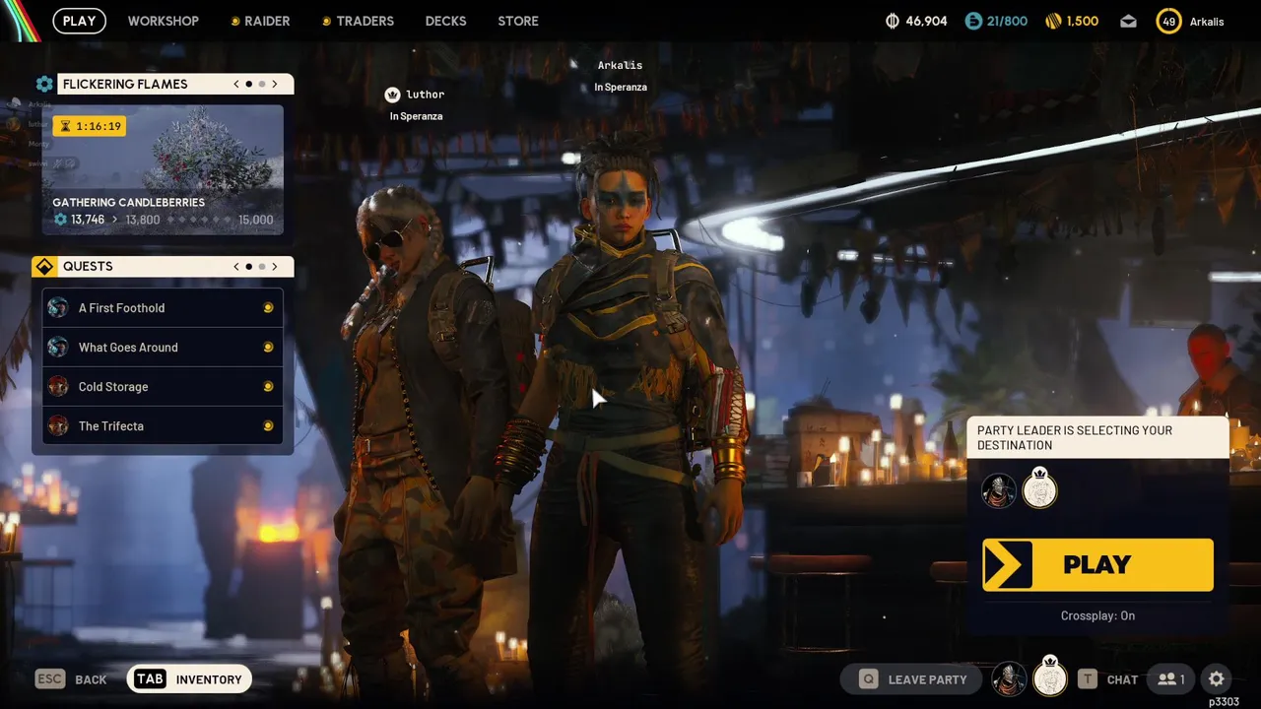Image resolution: width=1261 pixels, height=709 pixels.
Task: Click the yellow Quests diamond icon
Action: point(44,267)
